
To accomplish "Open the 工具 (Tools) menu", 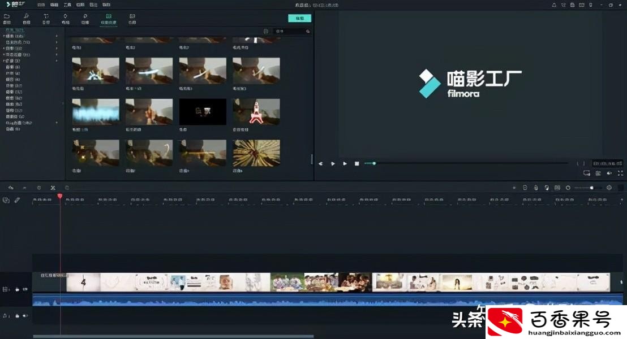I will 67,5.
